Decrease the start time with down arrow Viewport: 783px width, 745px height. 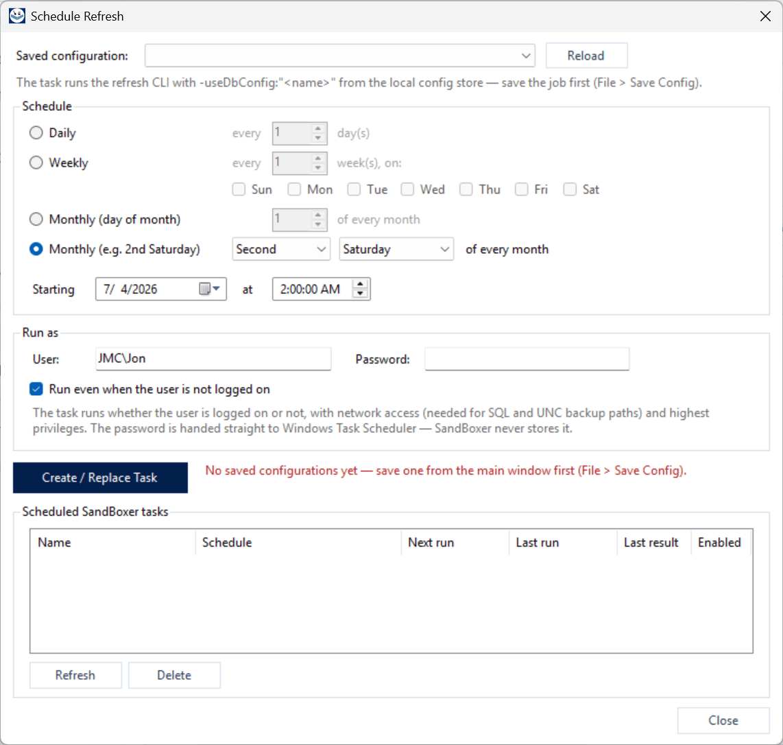click(x=360, y=294)
